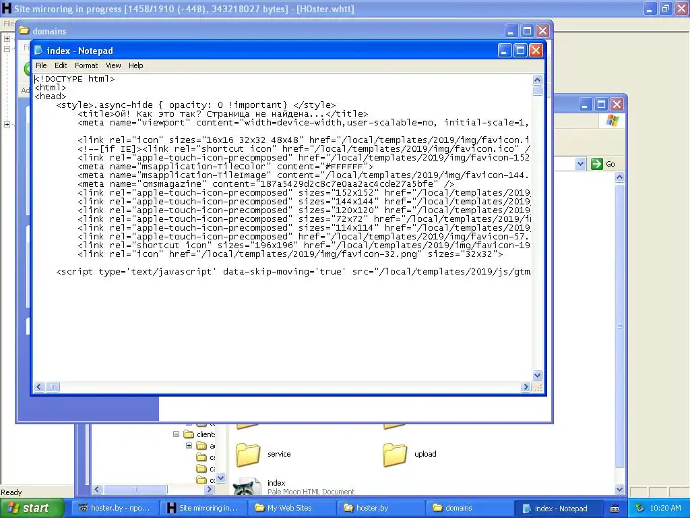Viewport: 690px width, 518px height.
Task: Switch to My Web Sites taskbar item
Action: [x=291, y=508]
